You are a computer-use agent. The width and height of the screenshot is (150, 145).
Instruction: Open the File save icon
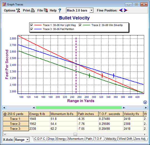[46, 10]
